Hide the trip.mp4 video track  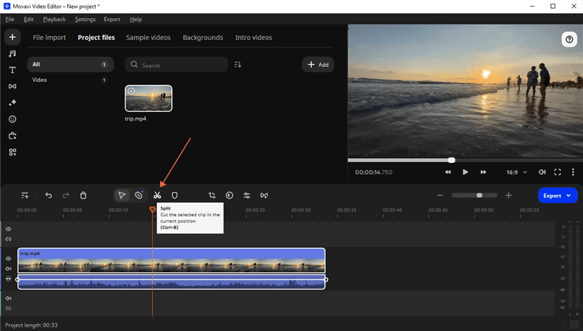tap(9, 258)
